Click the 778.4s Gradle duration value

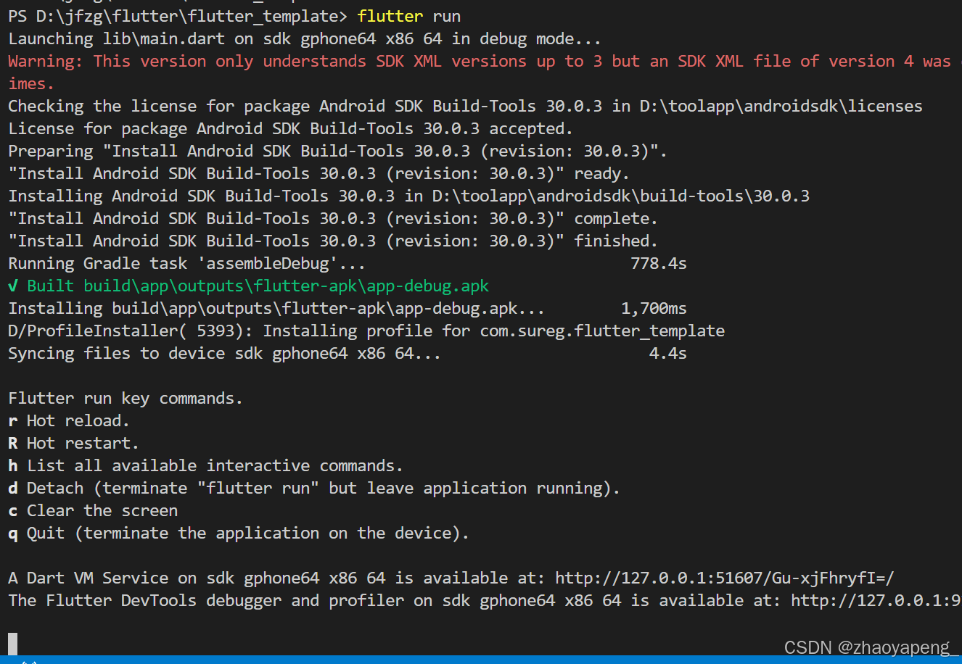pos(659,263)
